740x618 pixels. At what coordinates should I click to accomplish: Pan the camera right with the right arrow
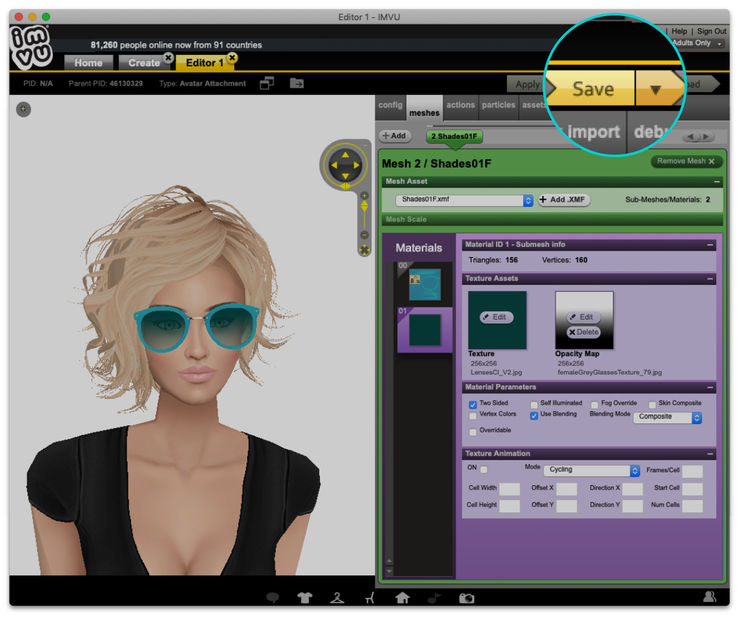coord(357,165)
